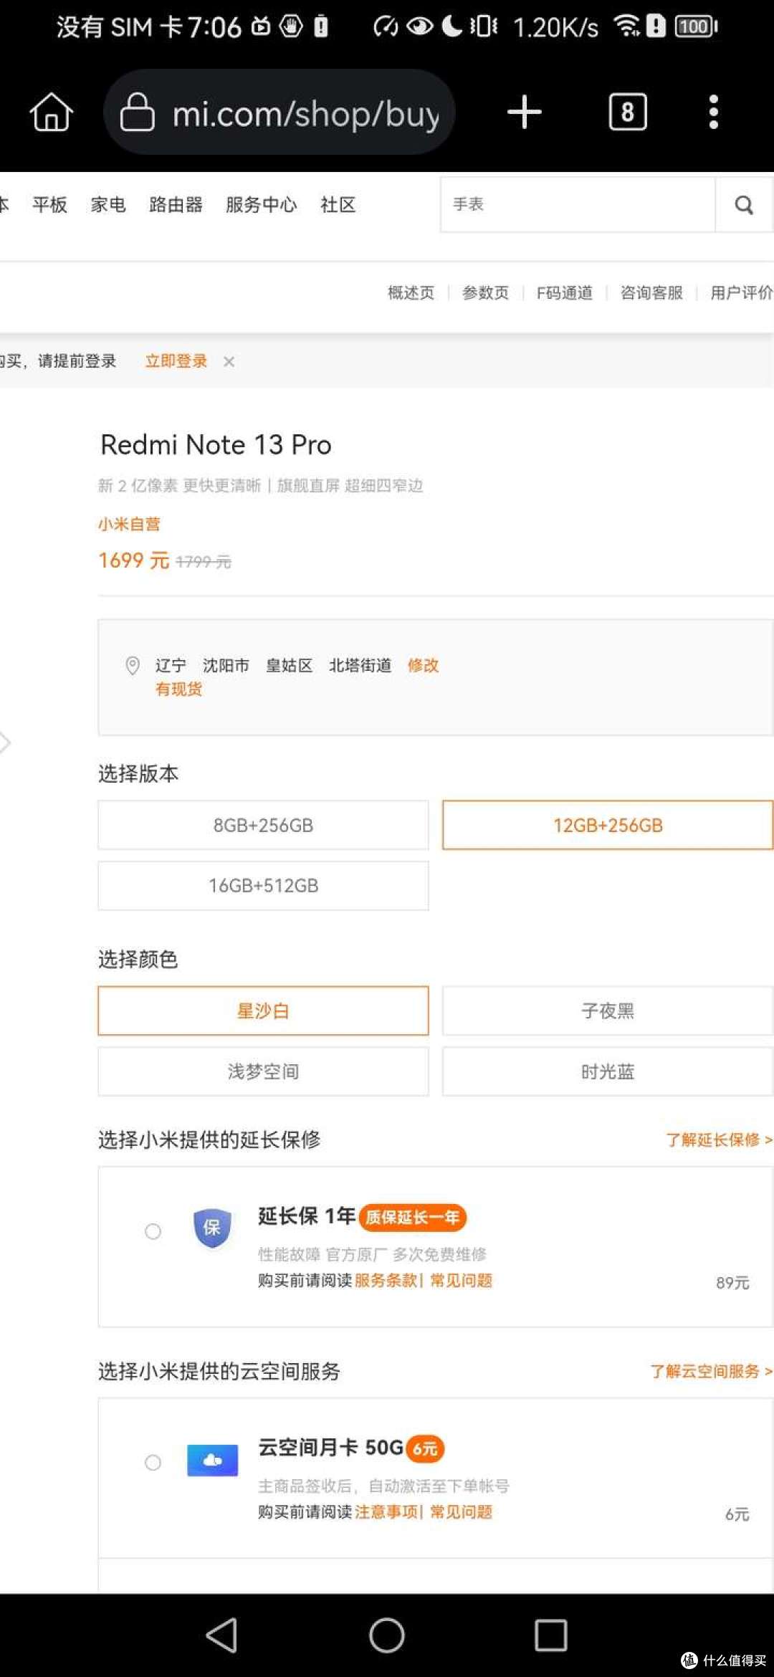Select the 16GB+512GB version
Viewport: 774px width, 1677px height.
pyautogui.click(x=263, y=886)
